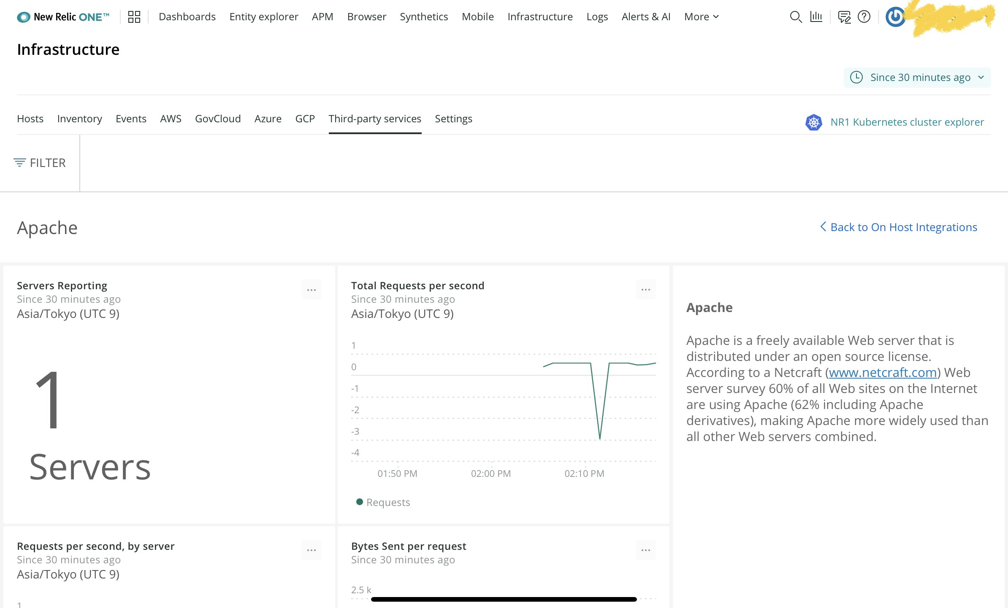The height and width of the screenshot is (608, 1008).
Task: Open the query data chart icon
Action: click(816, 17)
